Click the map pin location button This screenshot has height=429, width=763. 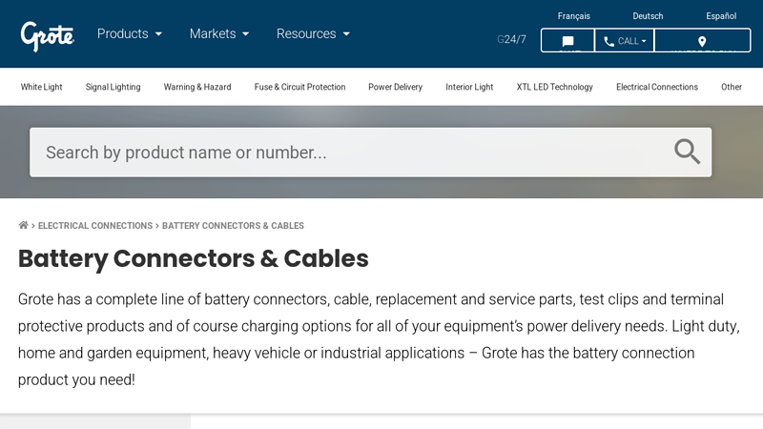click(702, 40)
